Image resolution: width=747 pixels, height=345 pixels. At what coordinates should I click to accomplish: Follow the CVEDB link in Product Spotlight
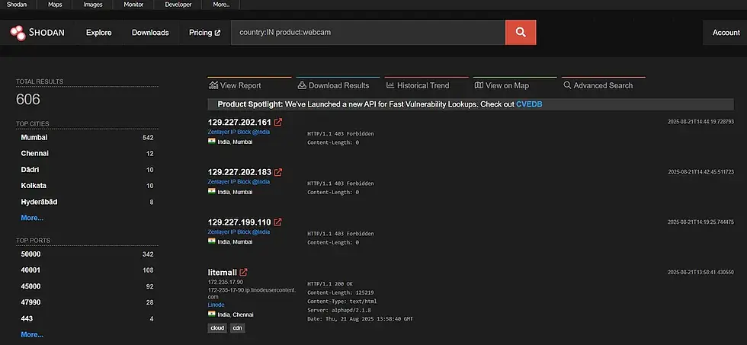click(x=529, y=104)
